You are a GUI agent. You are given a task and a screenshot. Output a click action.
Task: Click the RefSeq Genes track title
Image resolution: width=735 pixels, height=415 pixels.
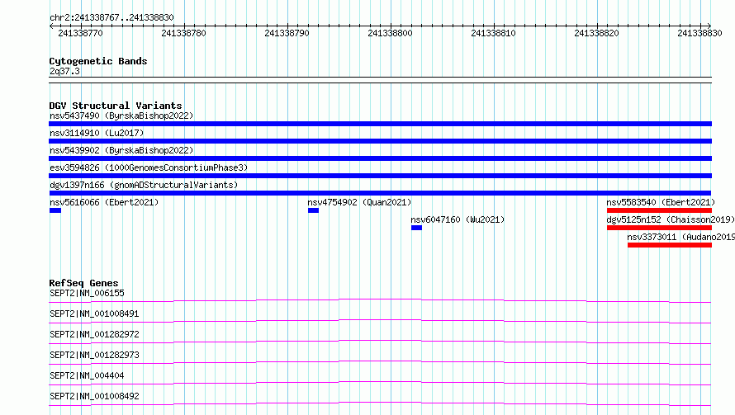point(83,283)
